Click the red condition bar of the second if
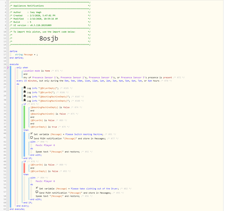Image resolution: width=225 pixels, height=211 pixels. [x=24, y=168]
